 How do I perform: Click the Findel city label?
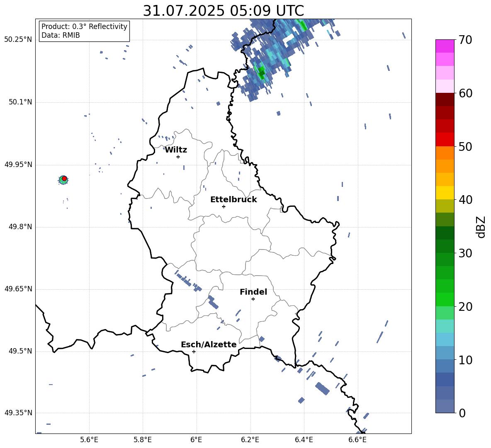tap(253, 292)
